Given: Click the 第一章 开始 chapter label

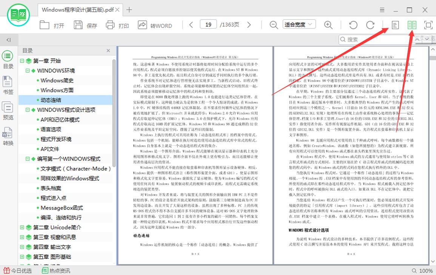Looking at the screenshot, I should pos(47,61).
